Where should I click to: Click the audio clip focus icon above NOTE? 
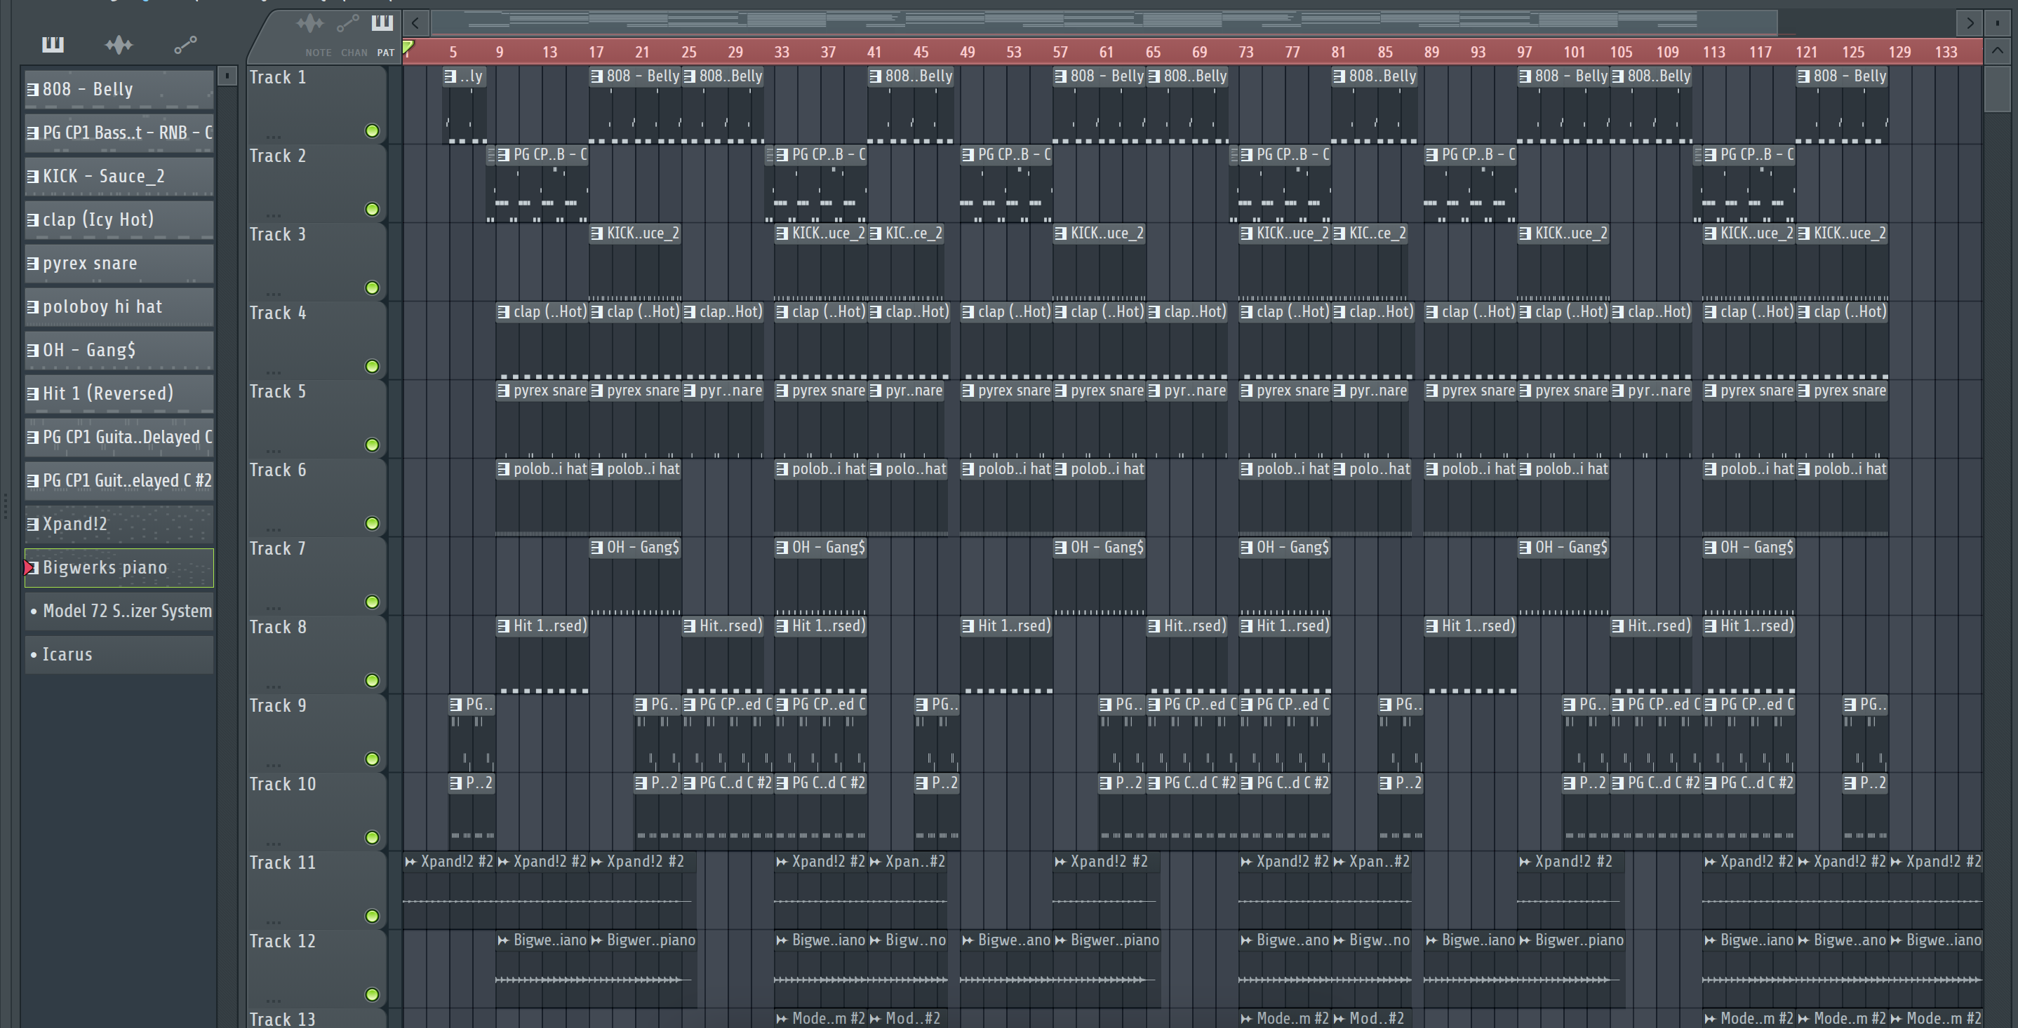[310, 23]
